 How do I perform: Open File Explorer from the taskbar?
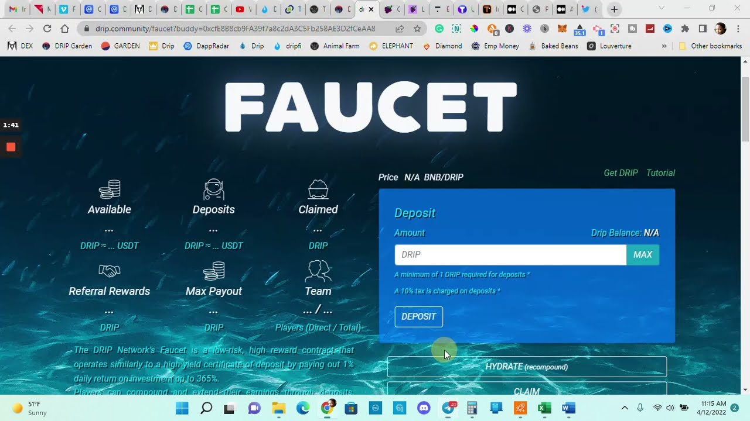pos(278,408)
